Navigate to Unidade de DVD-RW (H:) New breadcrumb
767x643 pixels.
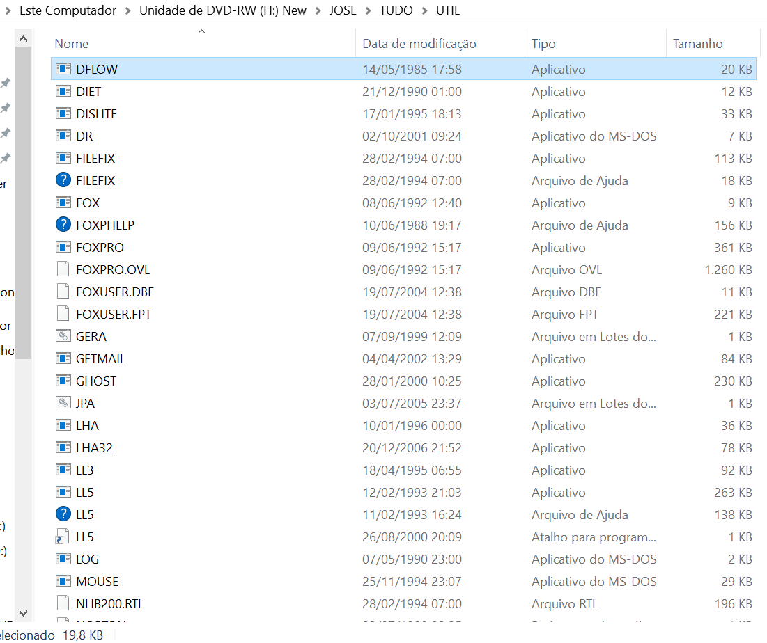click(223, 10)
